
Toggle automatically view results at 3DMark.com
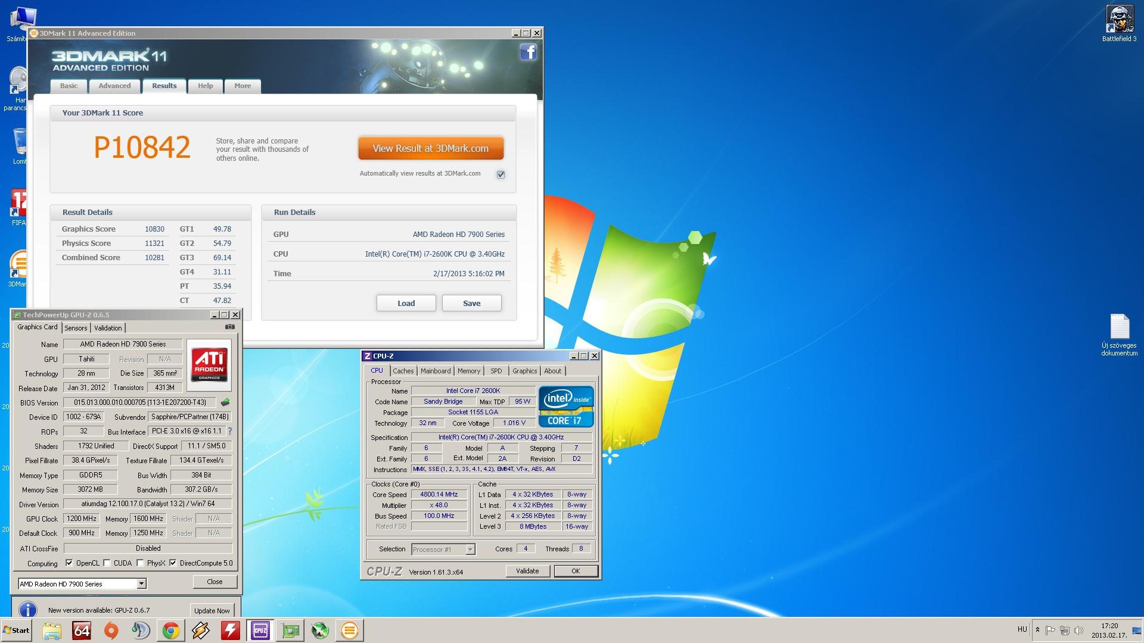click(500, 174)
